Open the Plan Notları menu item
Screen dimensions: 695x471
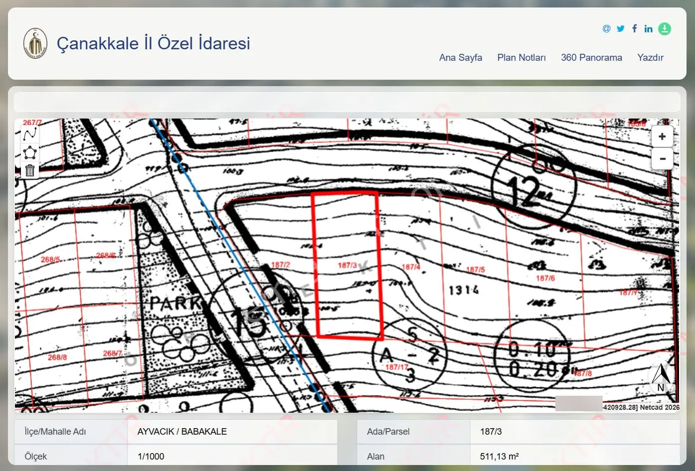[521, 57]
